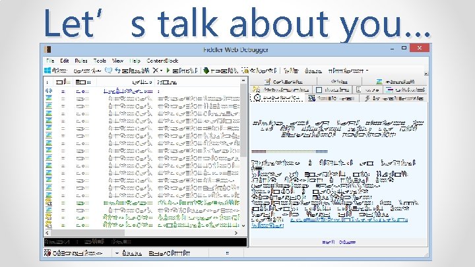Switch to the tab with colored bars icon
The image size is (475, 267).
pyautogui.click(x=405, y=90)
